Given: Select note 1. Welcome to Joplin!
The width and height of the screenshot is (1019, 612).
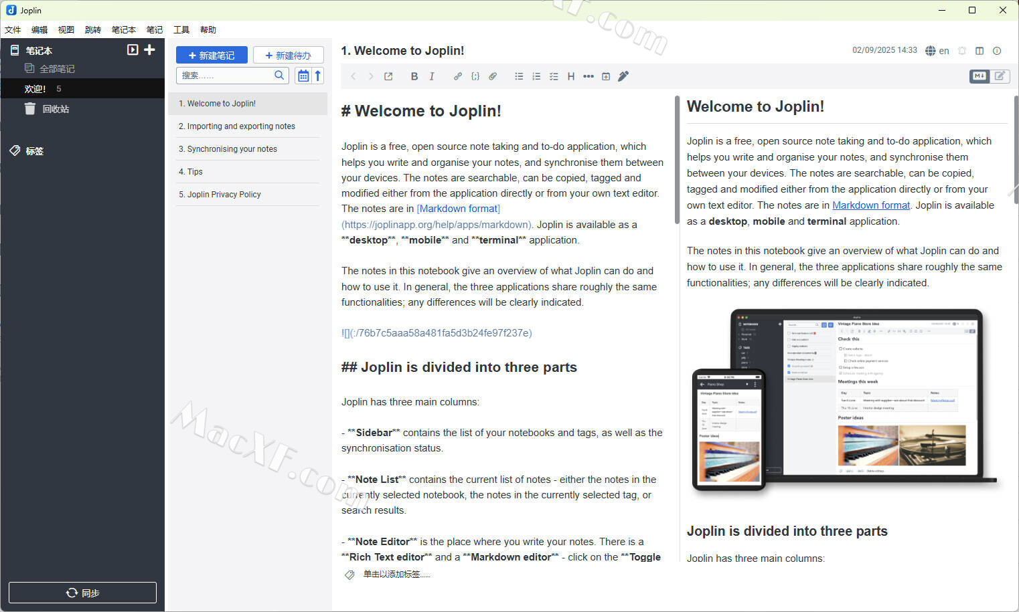Looking at the screenshot, I should (x=248, y=104).
